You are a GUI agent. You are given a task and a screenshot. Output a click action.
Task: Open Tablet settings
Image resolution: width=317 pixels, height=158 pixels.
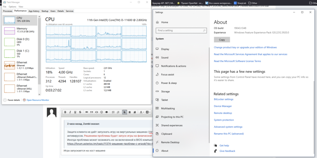point(164,100)
